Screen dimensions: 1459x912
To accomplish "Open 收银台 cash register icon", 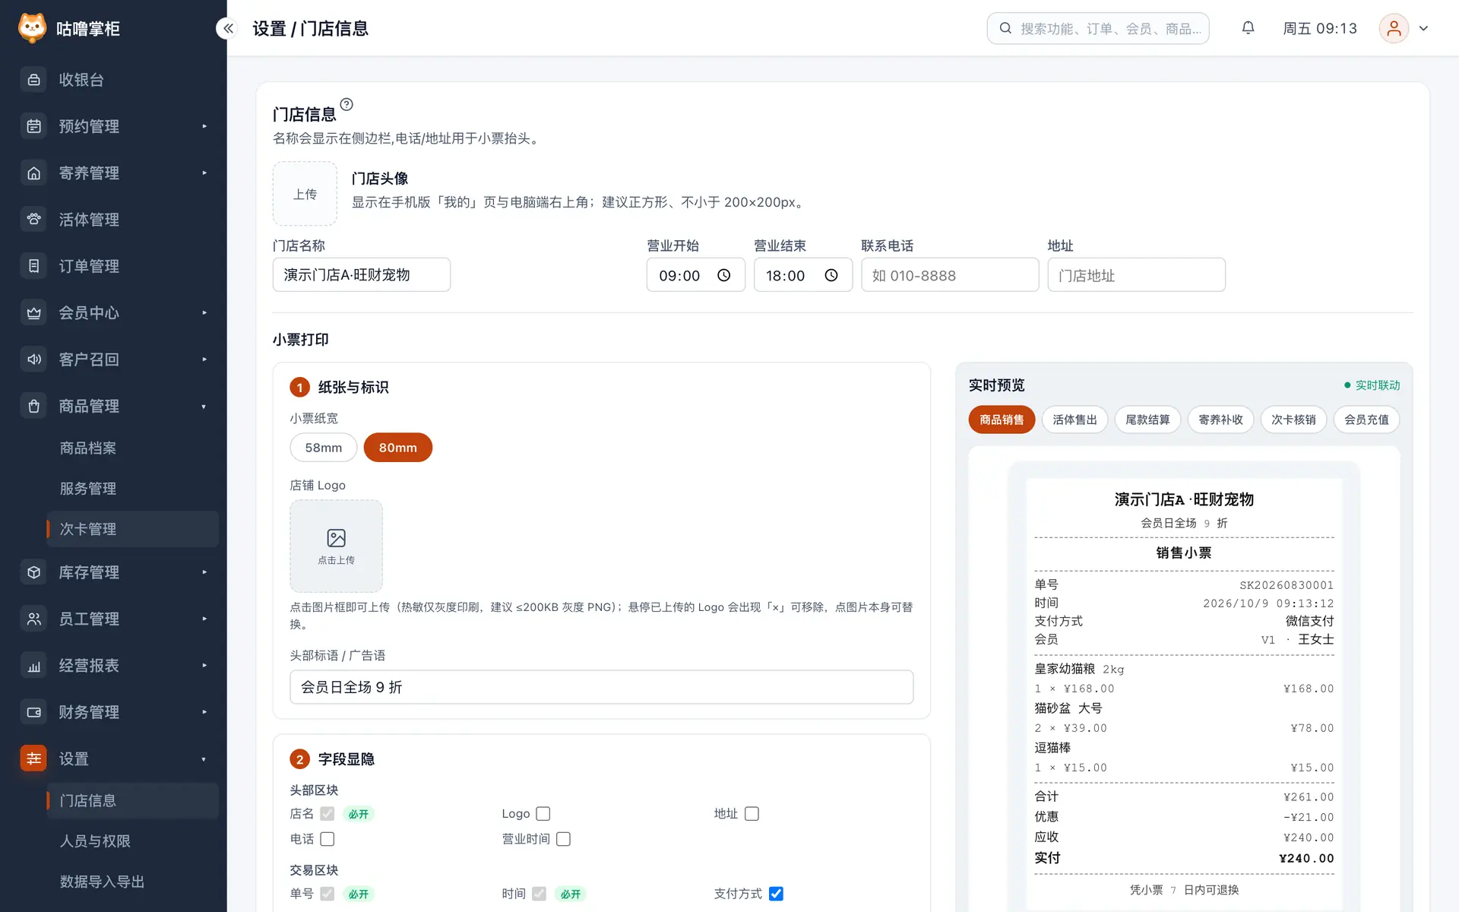I will (x=34, y=80).
